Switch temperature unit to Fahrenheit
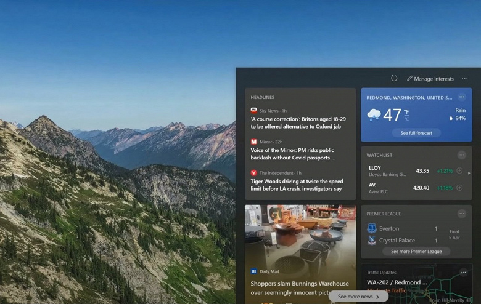 click(x=406, y=112)
